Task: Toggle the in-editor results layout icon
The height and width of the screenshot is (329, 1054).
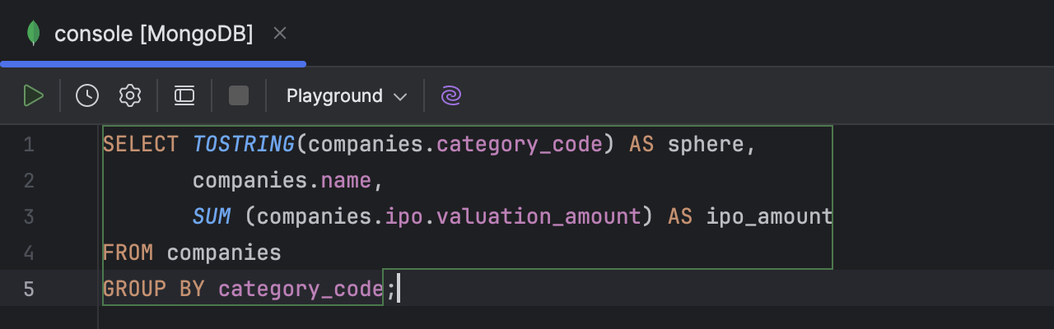Action: [184, 96]
